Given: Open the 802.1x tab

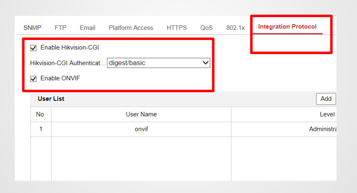Looking at the screenshot, I should (x=235, y=28).
